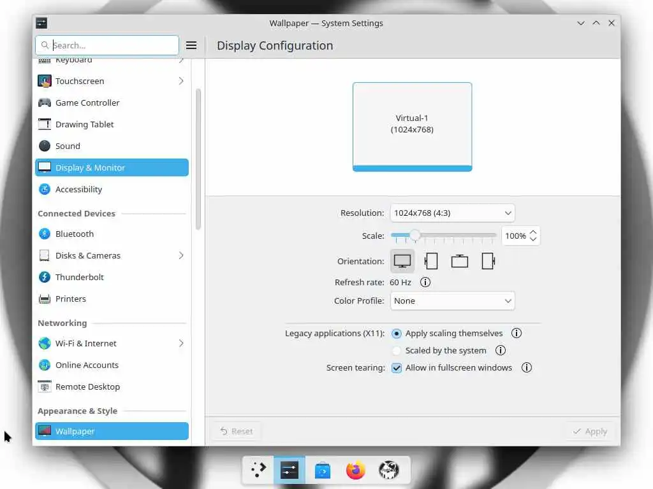Select upside-down orientation icon
653x489 pixels.
coord(460,261)
